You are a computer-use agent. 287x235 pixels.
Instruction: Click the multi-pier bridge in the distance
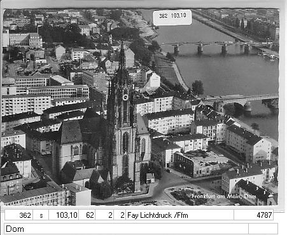pos(212,46)
